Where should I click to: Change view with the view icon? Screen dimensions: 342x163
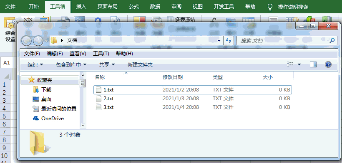[x=290, y=64]
